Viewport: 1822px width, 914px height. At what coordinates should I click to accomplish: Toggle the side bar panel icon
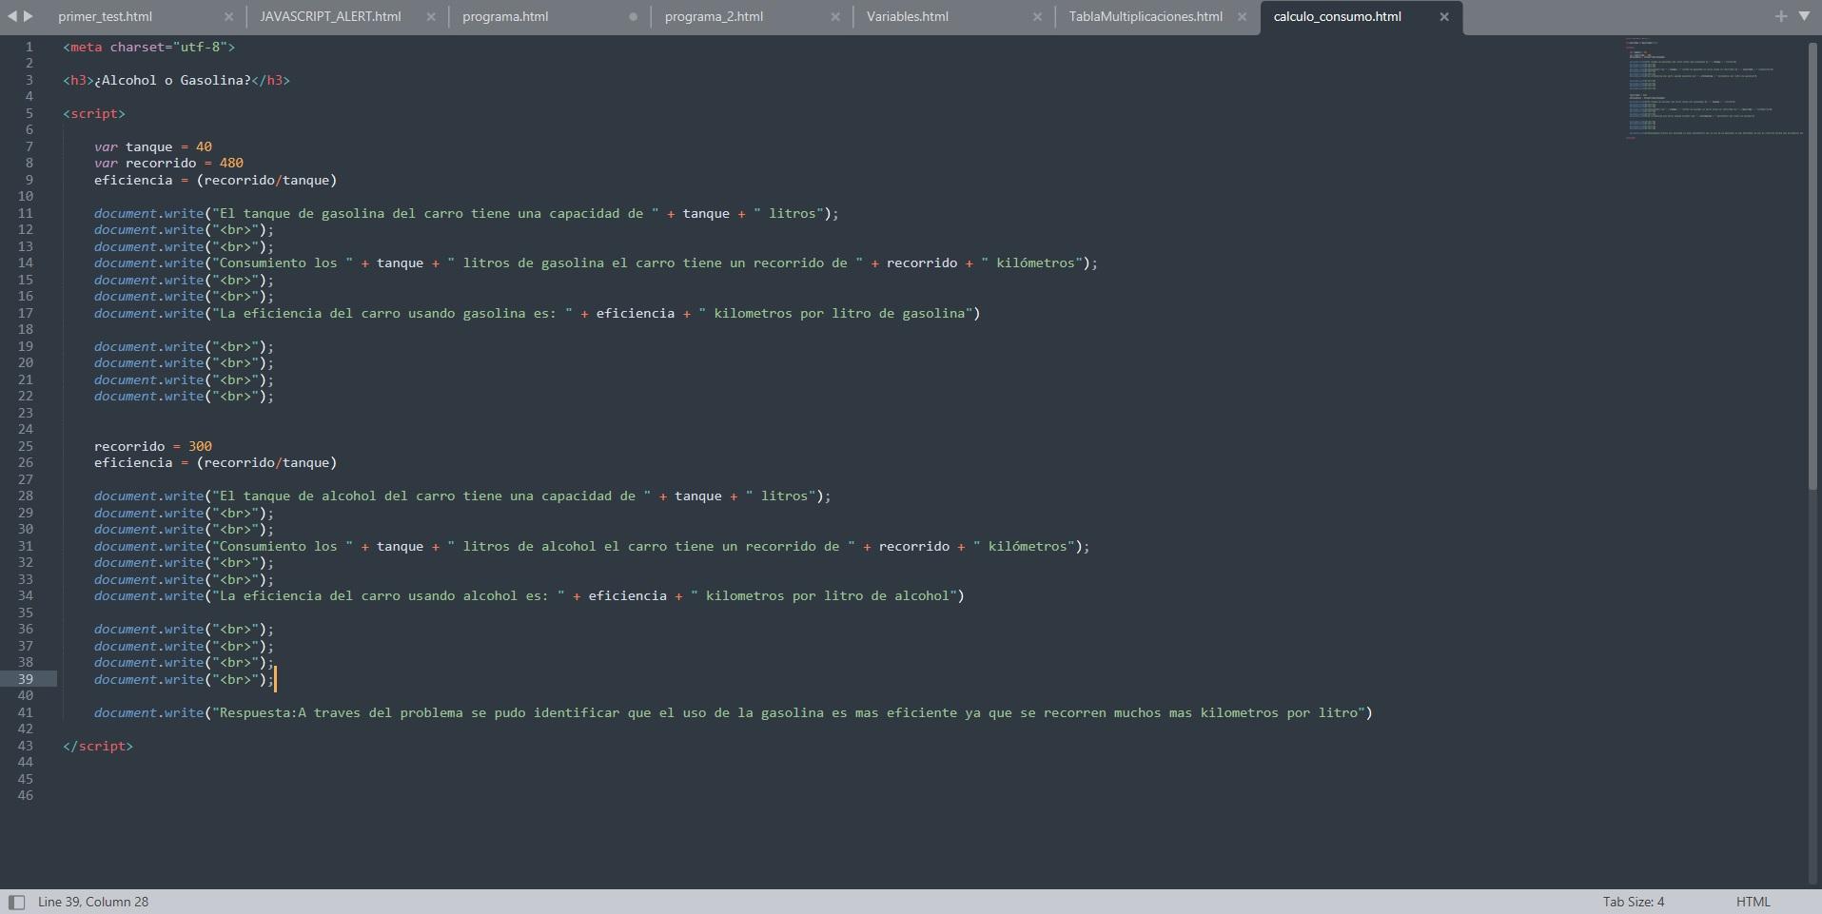(16, 902)
